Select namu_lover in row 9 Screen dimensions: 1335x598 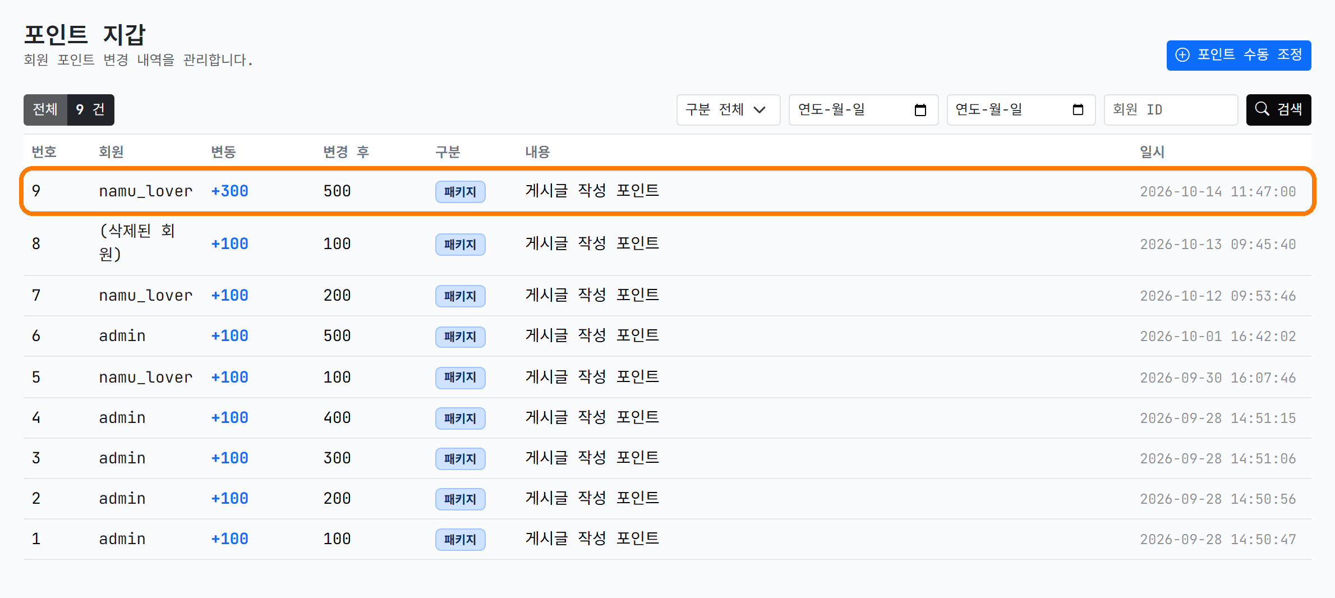(x=146, y=191)
